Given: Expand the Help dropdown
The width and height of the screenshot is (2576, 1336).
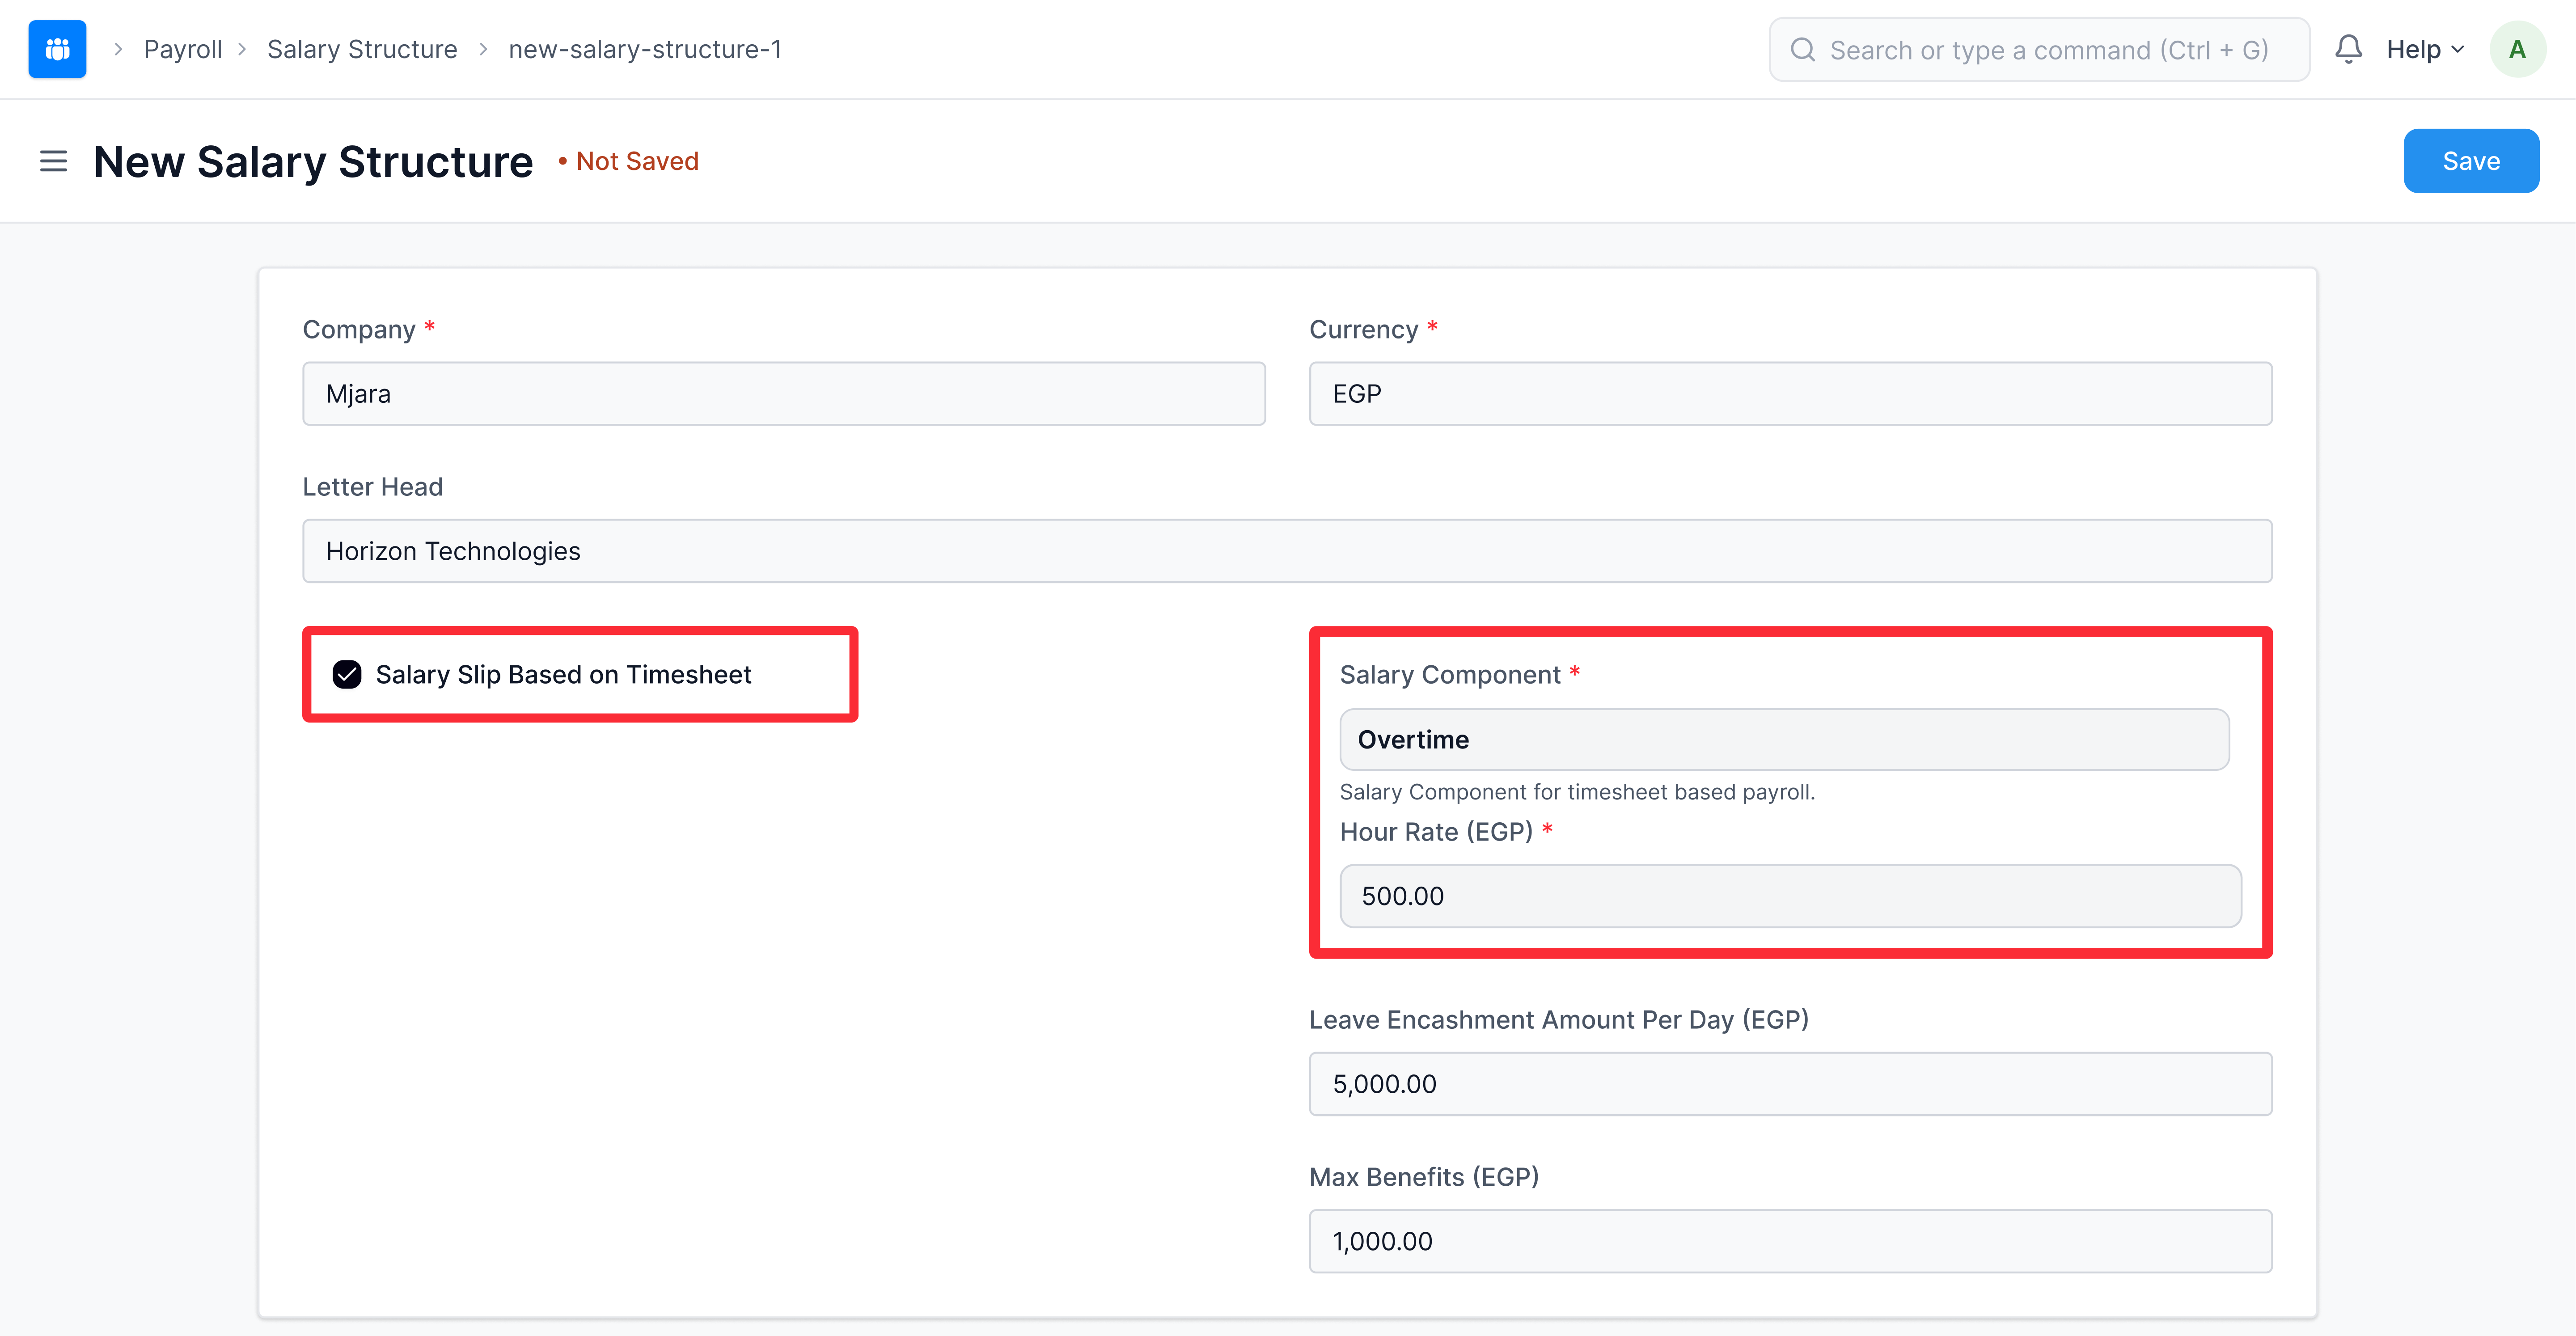Looking at the screenshot, I should tap(2414, 48).
